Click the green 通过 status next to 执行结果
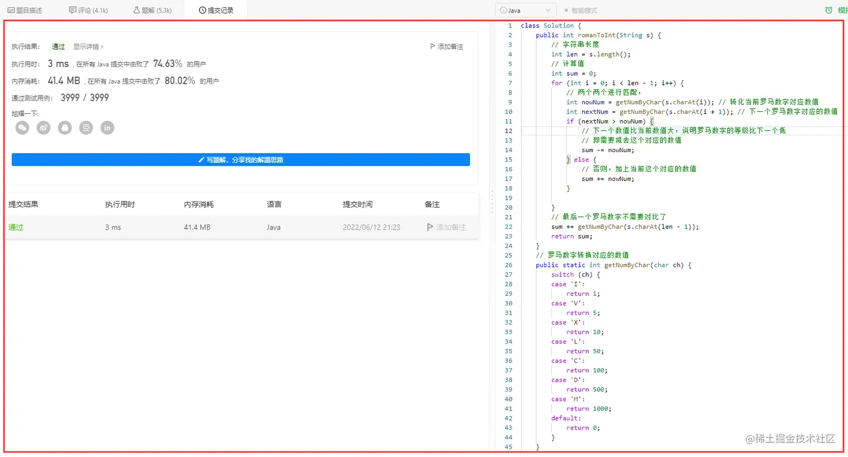The height and width of the screenshot is (457, 848). pyautogui.click(x=58, y=47)
